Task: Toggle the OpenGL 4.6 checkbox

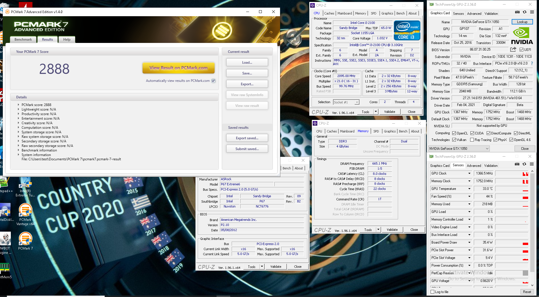Action: tap(511, 140)
